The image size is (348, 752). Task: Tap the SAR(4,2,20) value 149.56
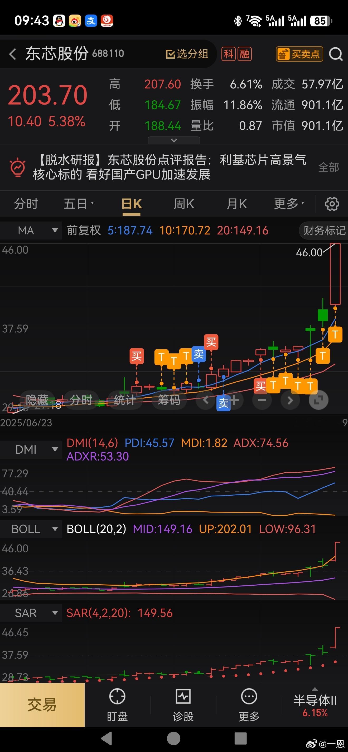155,613
